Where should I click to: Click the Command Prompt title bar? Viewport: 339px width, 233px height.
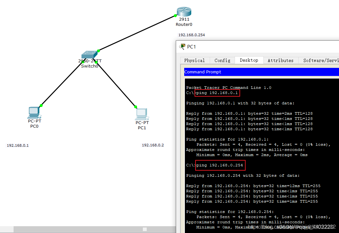[261, 72]
